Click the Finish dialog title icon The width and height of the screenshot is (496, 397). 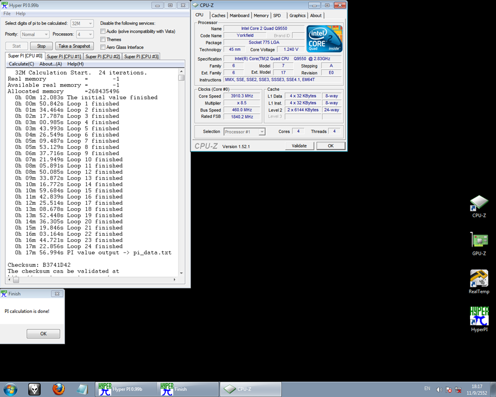point(4,293)
